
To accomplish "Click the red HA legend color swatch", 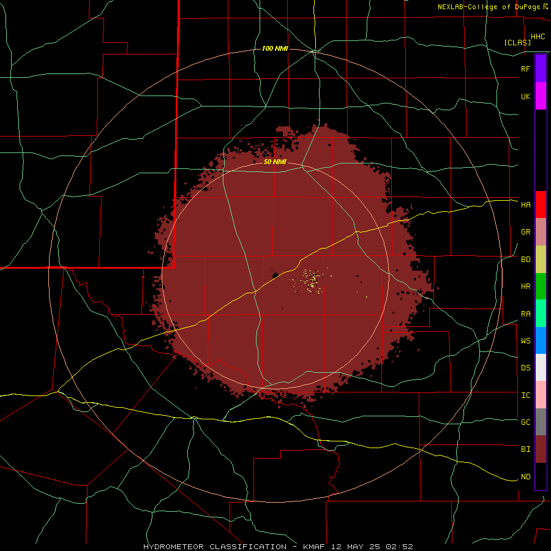I will 541,204.
